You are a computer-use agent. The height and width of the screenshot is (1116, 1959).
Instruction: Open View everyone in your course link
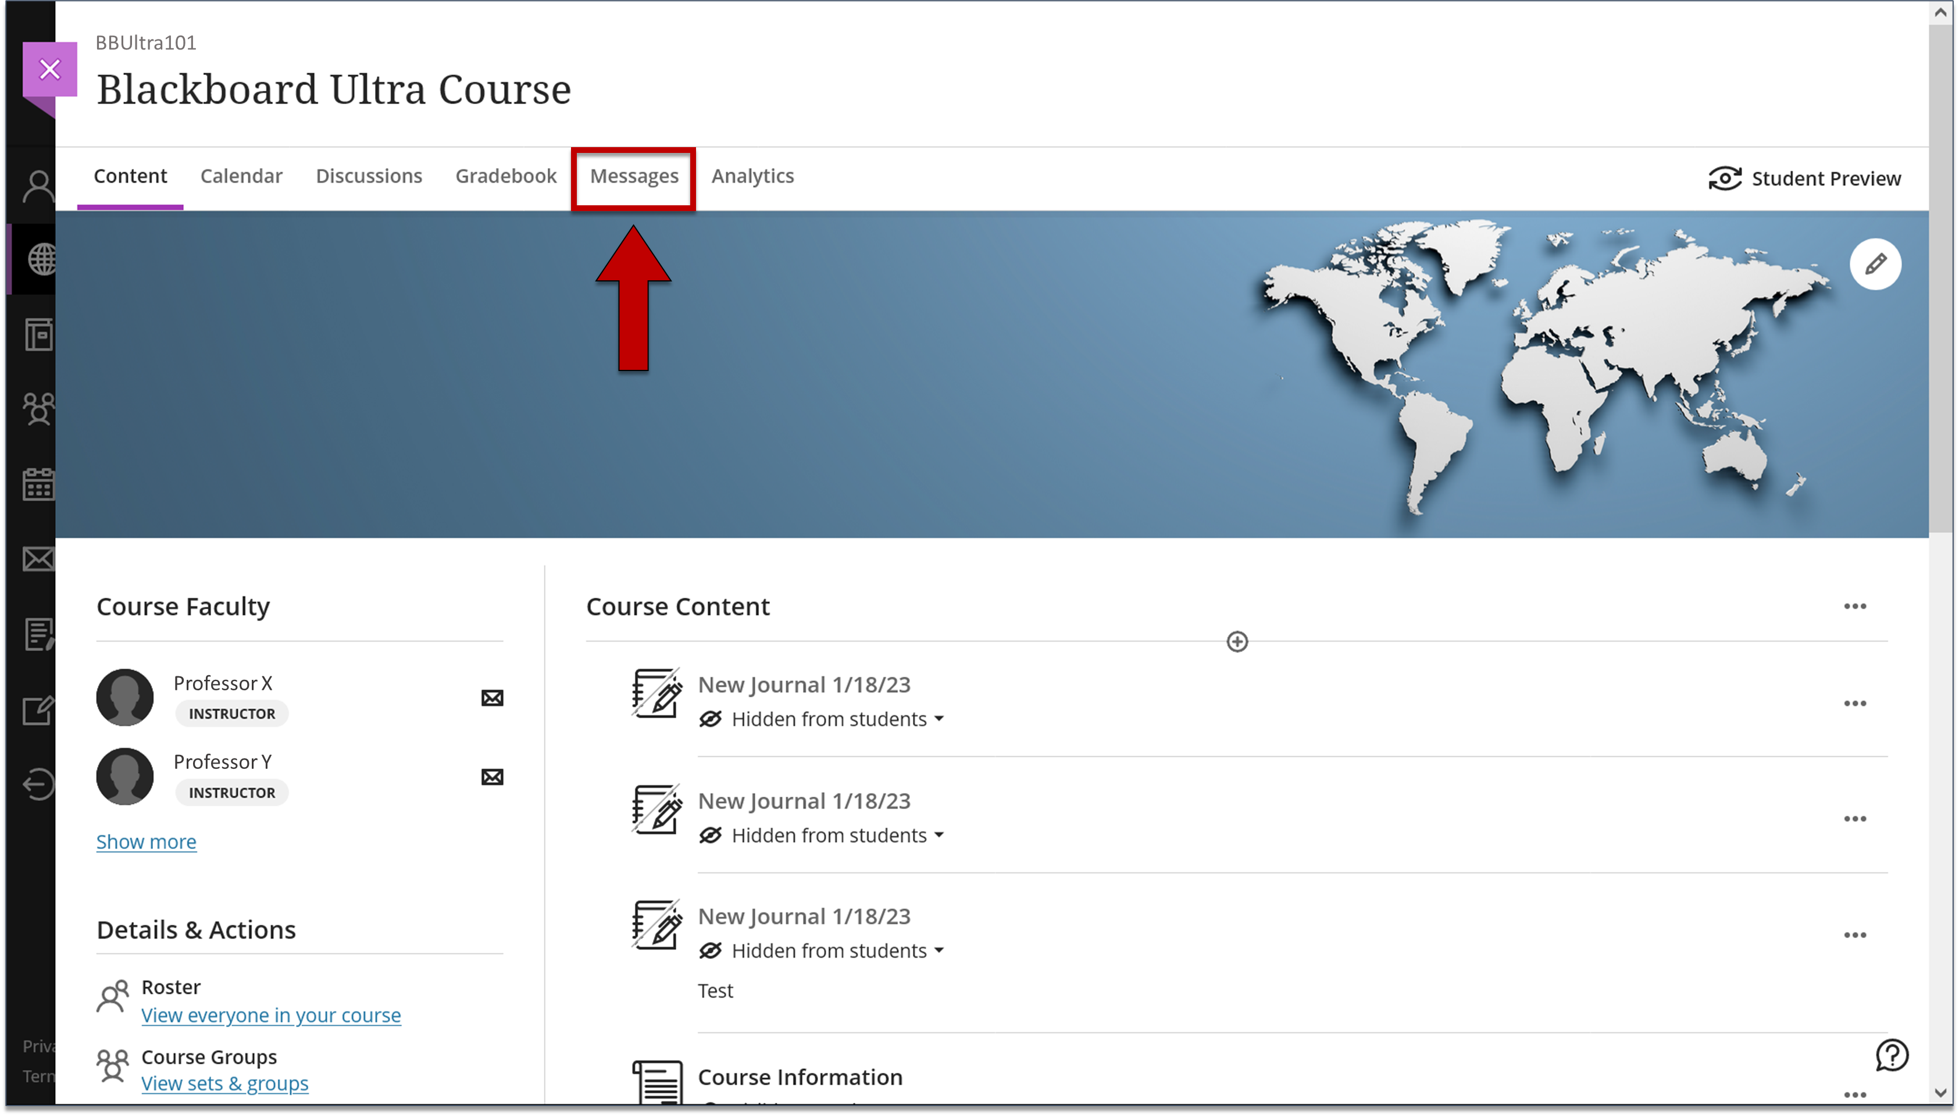tap(270, 1014)
